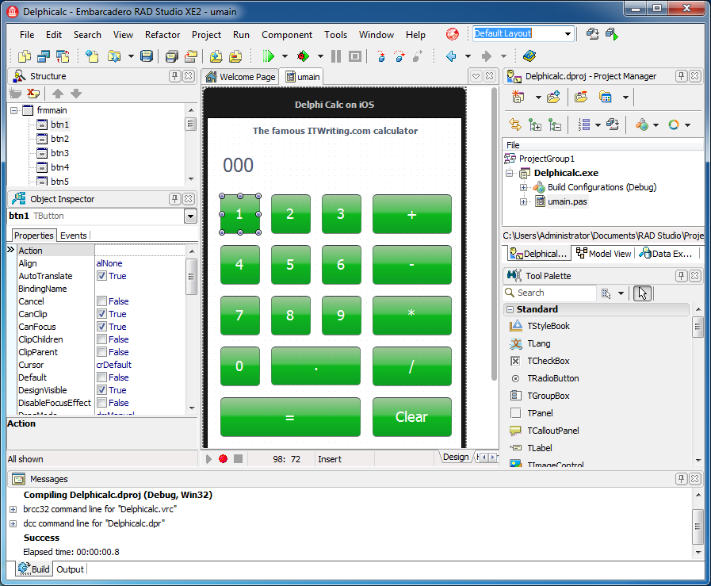Toggle the Cancel property checkbox
711x586 pixels.
tap(102, 301)
